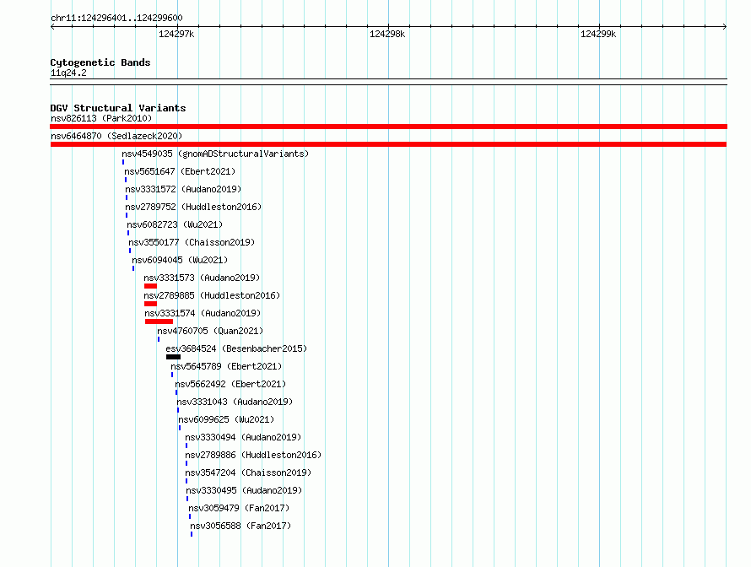
Task: Open nsv3547204 (Chaisson2019) entry
Action: coord(248,472)
